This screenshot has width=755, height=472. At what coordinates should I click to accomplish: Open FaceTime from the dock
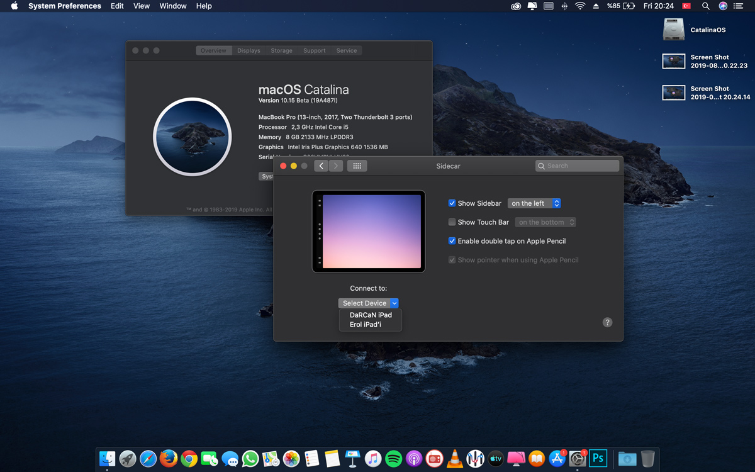(x=210, y=459)
